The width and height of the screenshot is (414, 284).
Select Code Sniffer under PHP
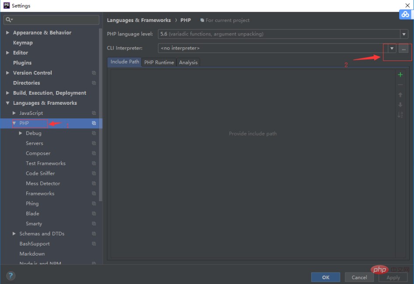tap(40, 173)
